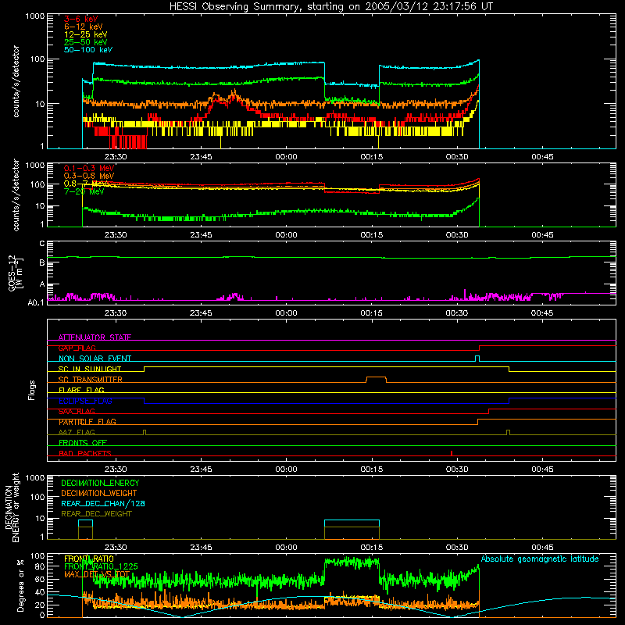Select the AAZ_FLAG label
This screenshot has width=625, height=625.
tap(77, 432)
